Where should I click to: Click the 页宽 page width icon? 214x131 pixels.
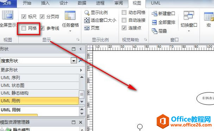click(87, 28)
